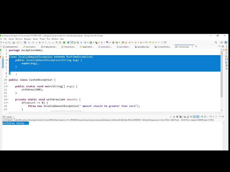Image resolution: width=230 pixels, height=172 pixels.
Task: Open the Run button dropdown arrow
Action: pyautogui.click(x=93, y=43)
